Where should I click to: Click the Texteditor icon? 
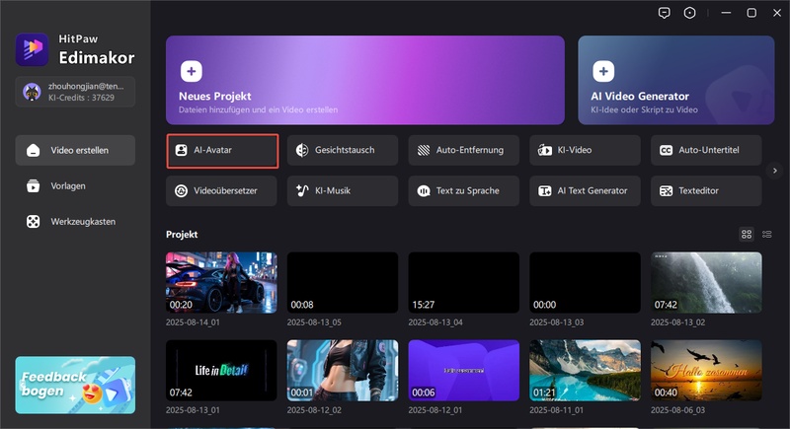point(666,190)
